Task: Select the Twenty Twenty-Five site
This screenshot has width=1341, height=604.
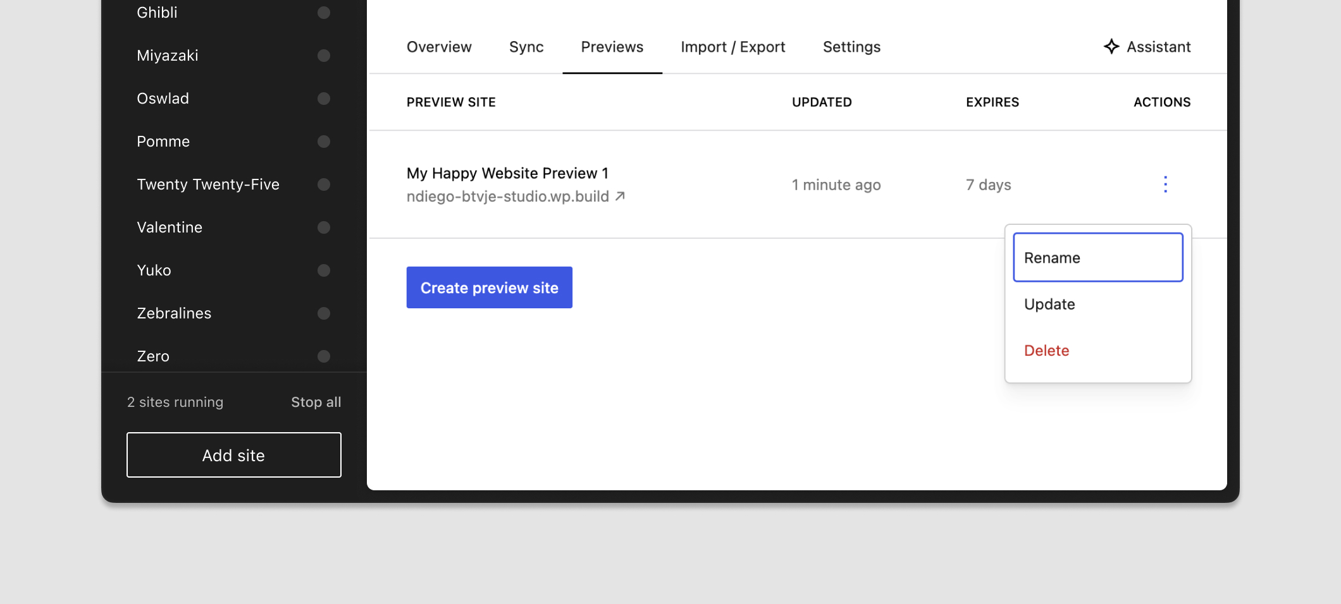Action: click(208, 184)
